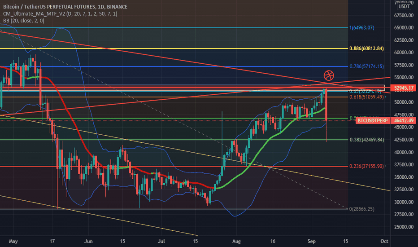The height and width of the screenshot is (247, 418).
Task: Click the 67500.00 price axis label
Action: 404,15
